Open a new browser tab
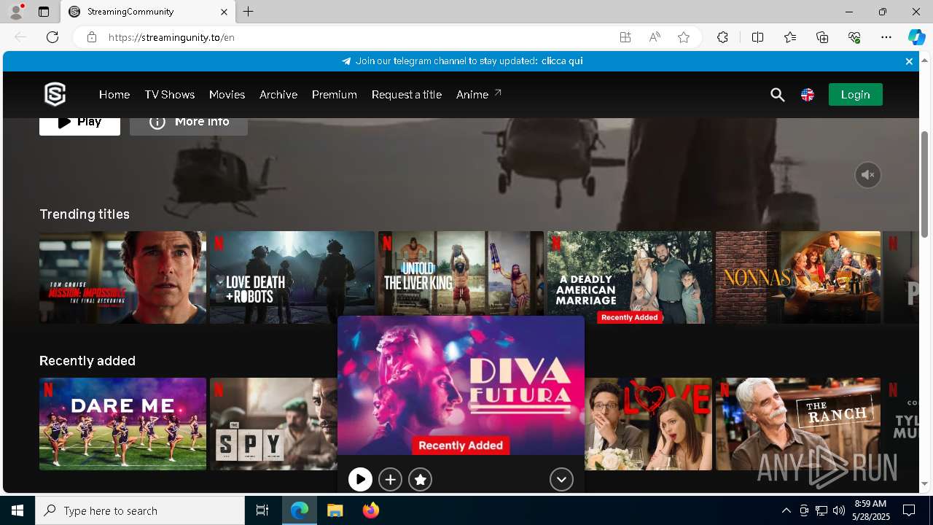The height and width of the screenshot is (525, 933). [249, 12]
